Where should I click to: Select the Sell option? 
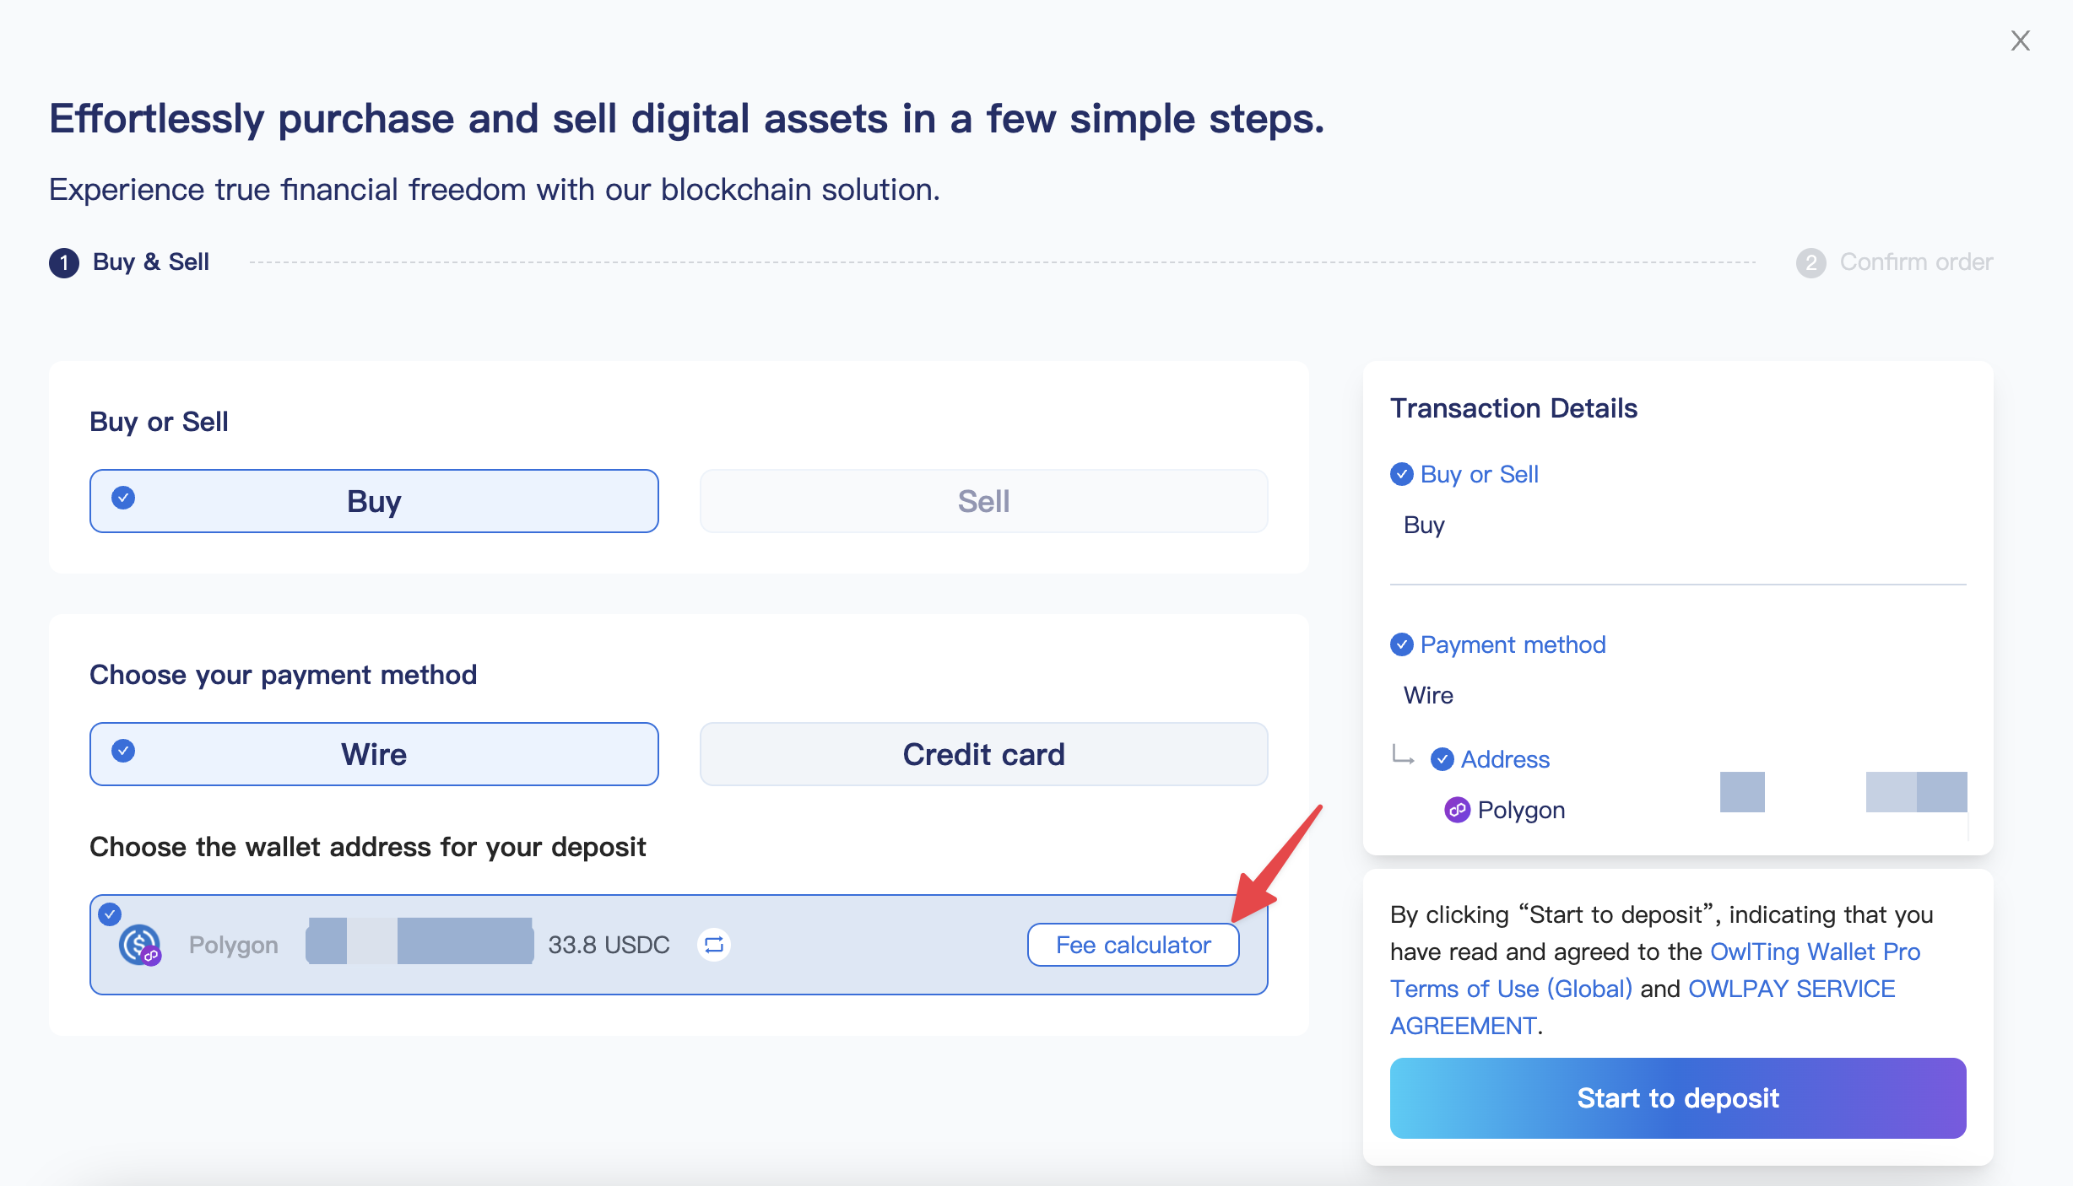click(983, 501)
